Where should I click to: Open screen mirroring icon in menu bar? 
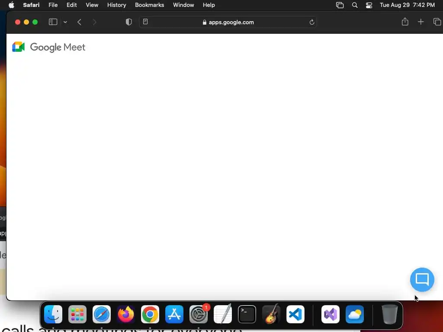pyautogui.click(x=340, y=5)
